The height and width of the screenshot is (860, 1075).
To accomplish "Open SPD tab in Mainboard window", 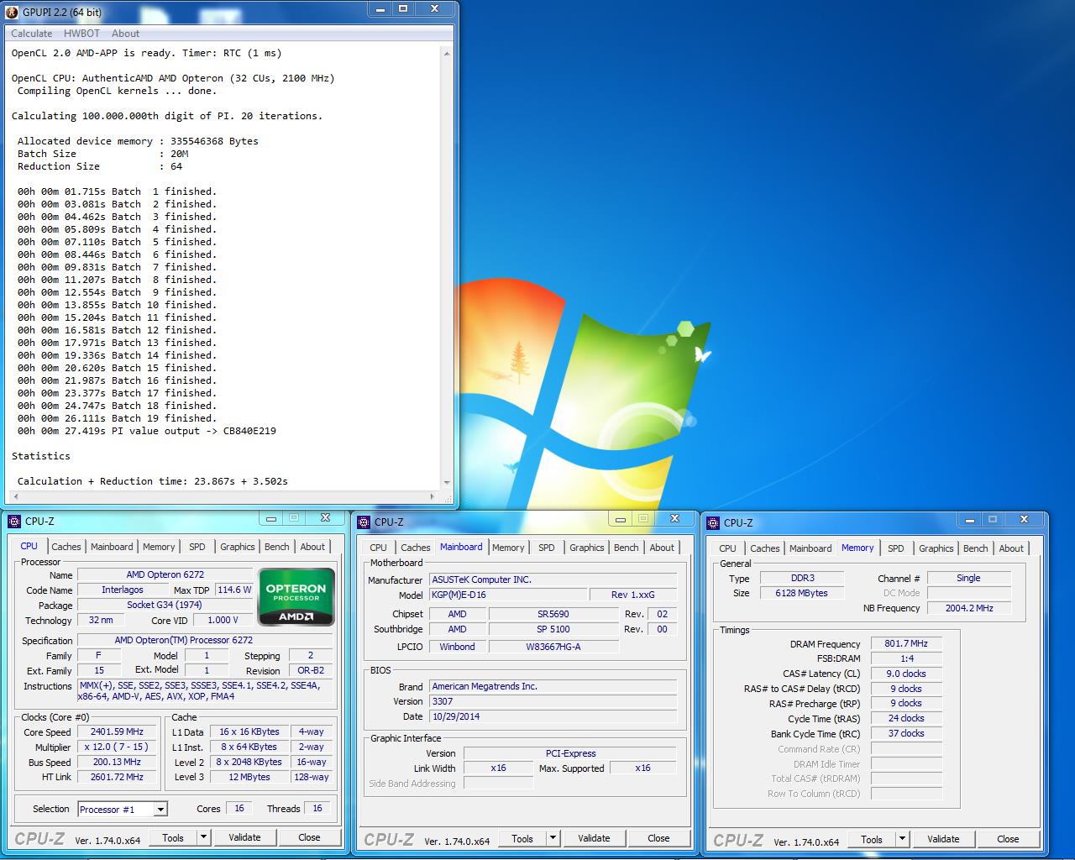I will pos(547,548).
